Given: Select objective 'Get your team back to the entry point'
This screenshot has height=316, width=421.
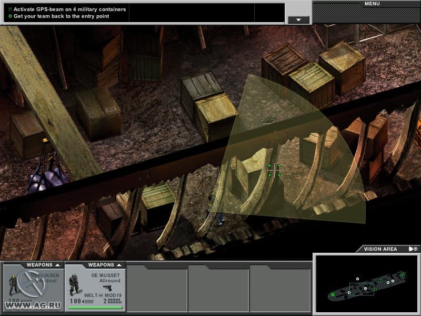Looking at the screenshot, I should click(61, 16).
